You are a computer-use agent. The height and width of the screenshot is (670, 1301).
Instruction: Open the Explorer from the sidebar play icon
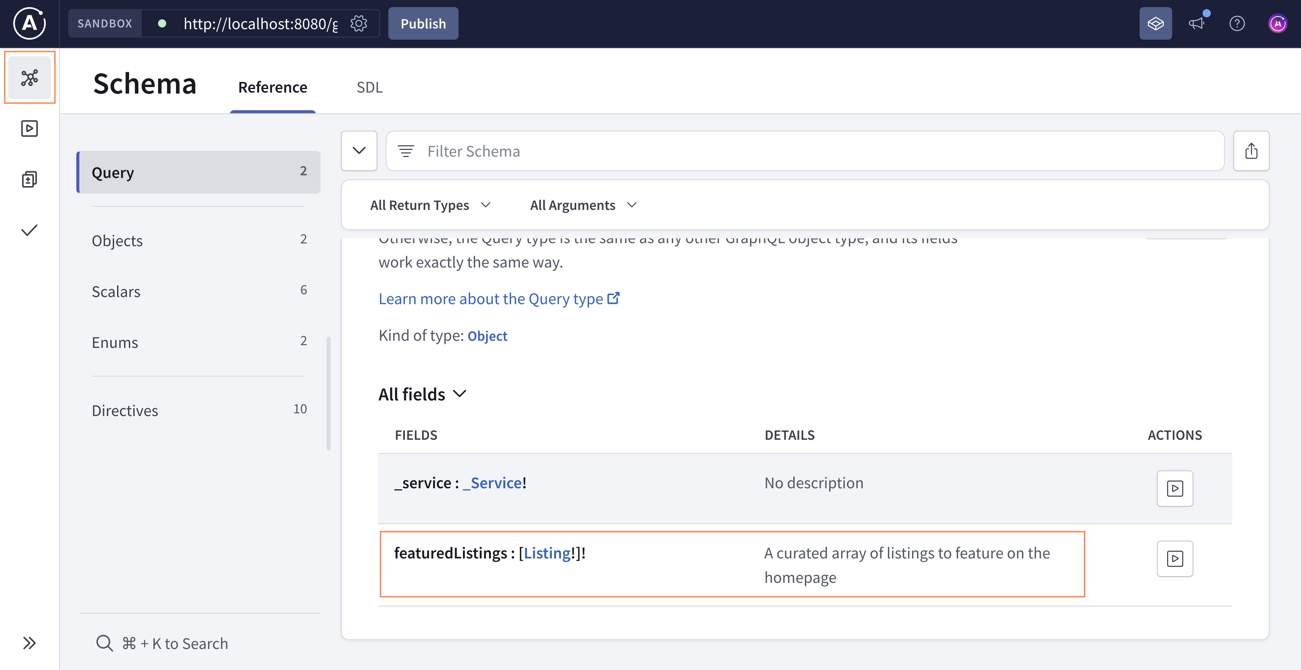coord(29,128)
